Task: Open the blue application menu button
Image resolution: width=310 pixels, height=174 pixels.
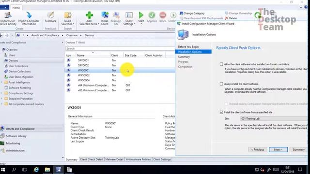Action: [x=4, y=8]
